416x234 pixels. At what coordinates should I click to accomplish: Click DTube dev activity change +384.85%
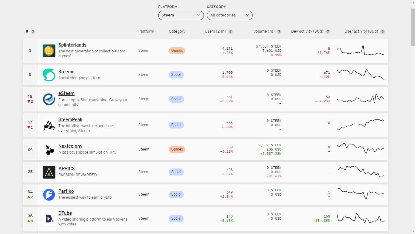click(322, 221)
